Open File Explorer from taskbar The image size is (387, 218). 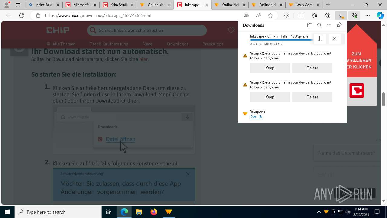click(139, 212)
